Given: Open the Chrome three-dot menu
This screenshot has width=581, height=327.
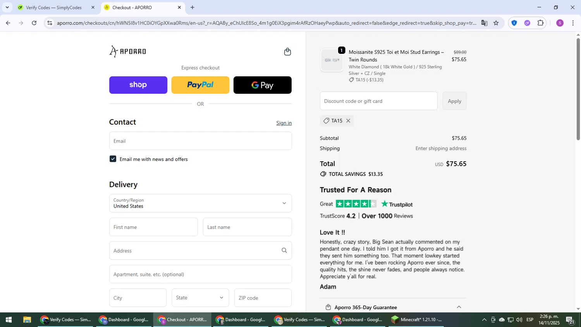Looking at the screenshot, I should (573, 23).
